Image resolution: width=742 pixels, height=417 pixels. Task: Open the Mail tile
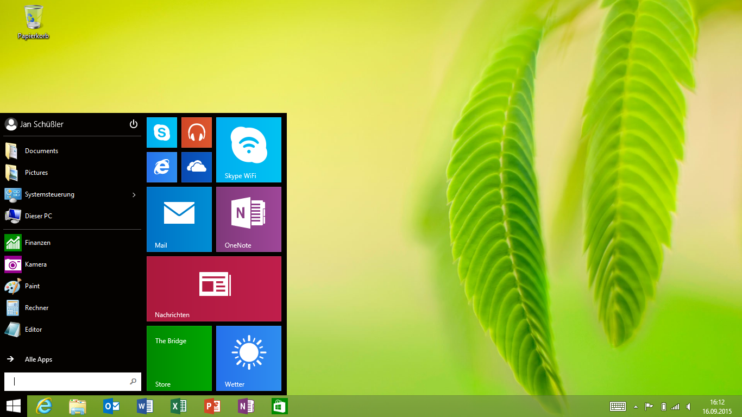(179, 219)
